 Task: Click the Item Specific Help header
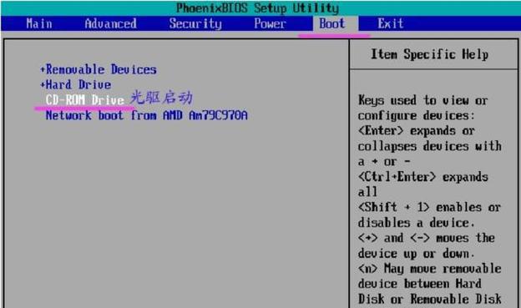(430, 54)
